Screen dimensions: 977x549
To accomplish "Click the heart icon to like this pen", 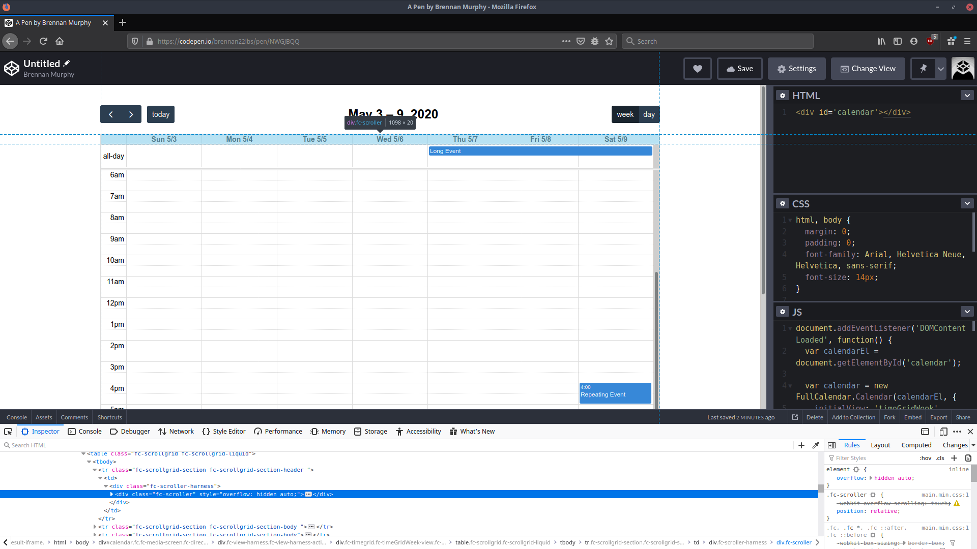I will click(697, 69).
